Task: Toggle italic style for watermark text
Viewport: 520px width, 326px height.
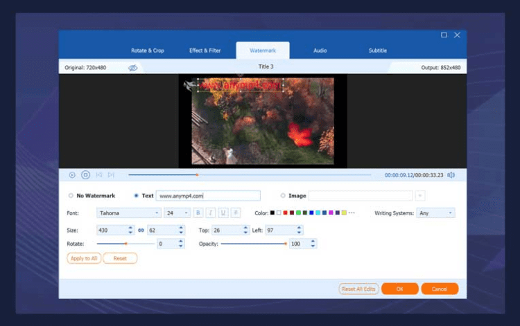Action: pyautogui.click(x=211, y=213)
